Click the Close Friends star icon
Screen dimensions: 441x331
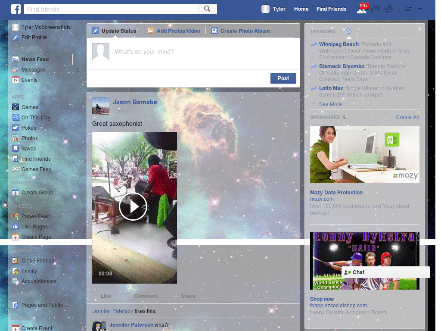(x=16, y=261)
